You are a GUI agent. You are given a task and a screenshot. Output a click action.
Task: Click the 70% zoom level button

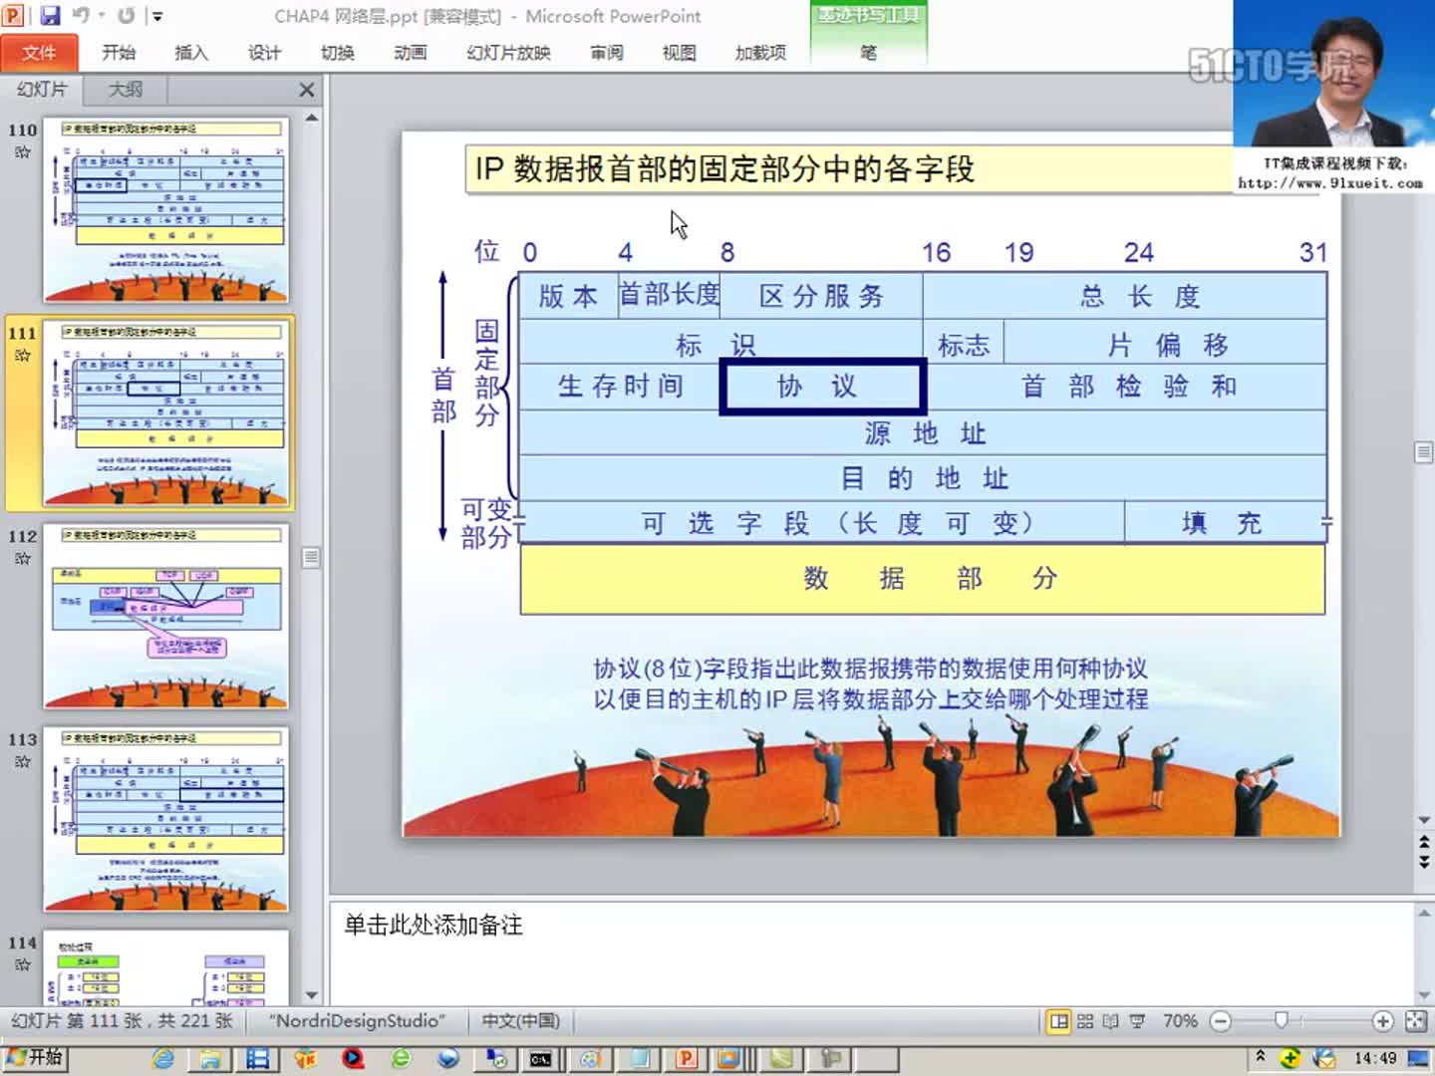coord(1180,1021)
